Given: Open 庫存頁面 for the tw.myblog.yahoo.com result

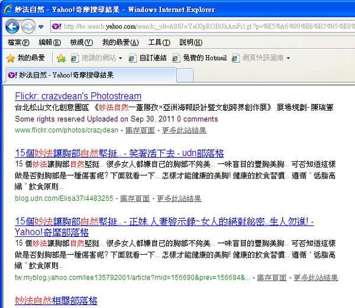Looking at the screenshot, I should tap(272, 278).
